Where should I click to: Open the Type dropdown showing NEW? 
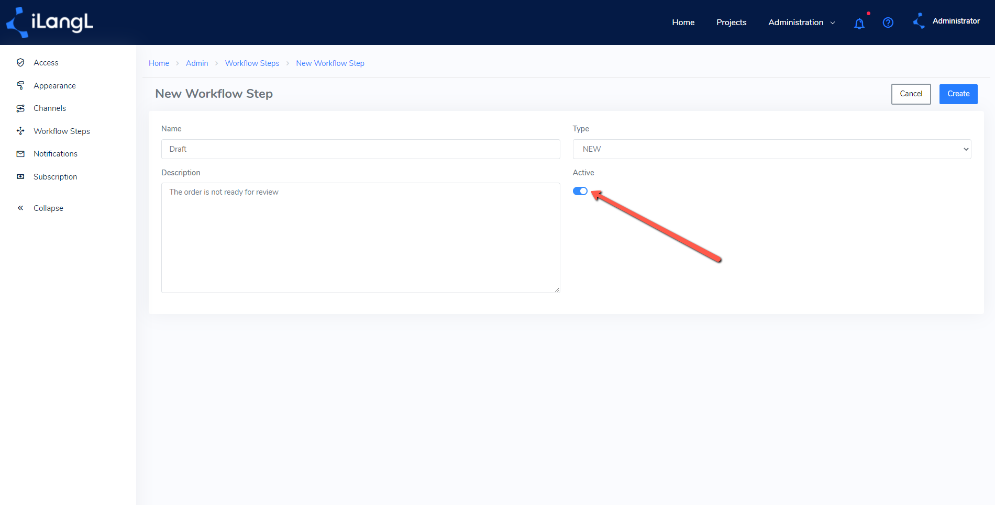tap(772, 149)
